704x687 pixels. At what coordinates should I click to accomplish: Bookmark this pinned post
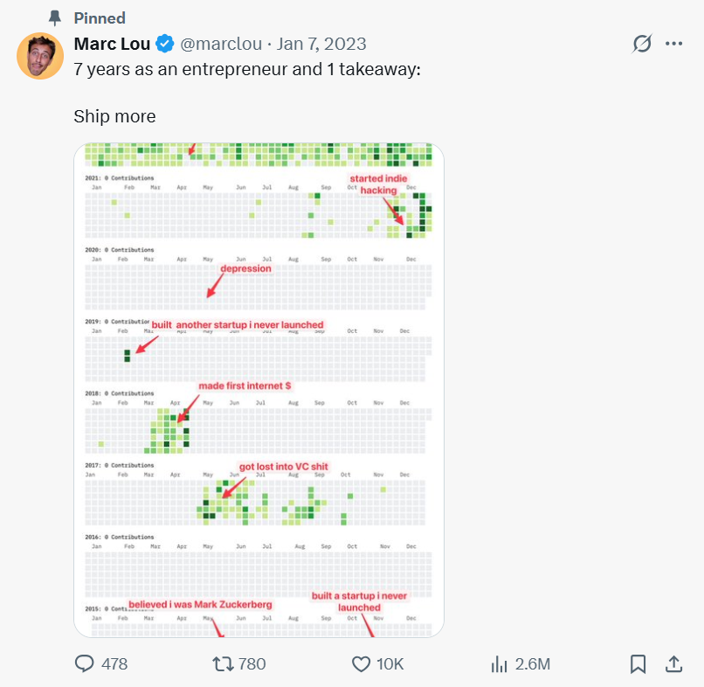click(638, 664)
